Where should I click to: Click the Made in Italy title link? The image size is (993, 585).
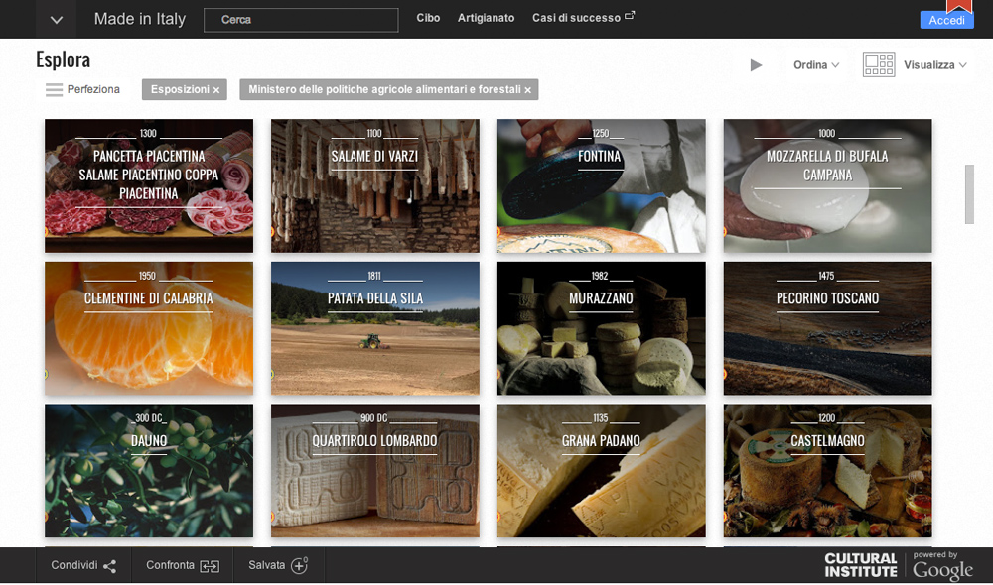point(139,19)
